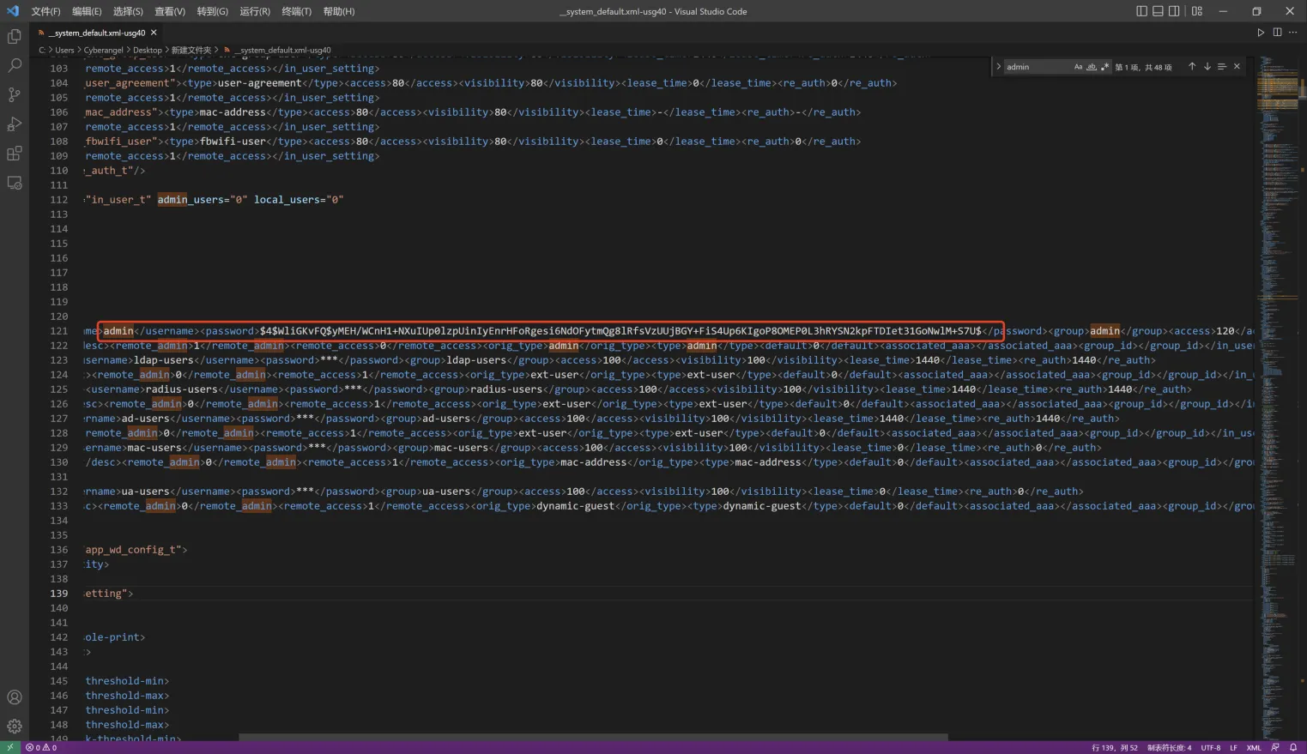Viewport: 1307px width, 754px height.
Task: Toggle Match Whole Word in find widget
Action: click(1092, 67)
